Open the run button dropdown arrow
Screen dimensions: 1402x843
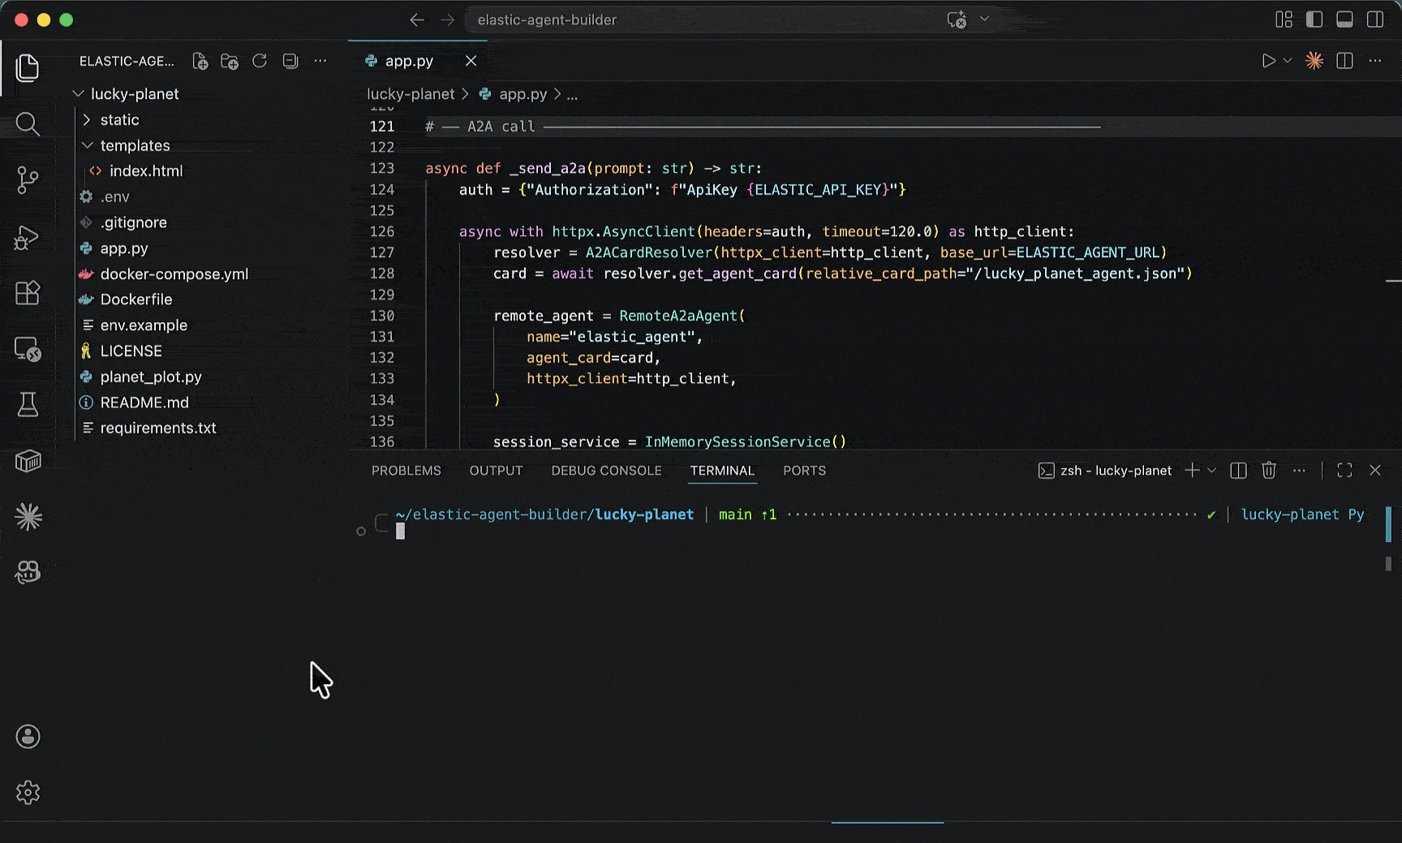pos(1287,61)
